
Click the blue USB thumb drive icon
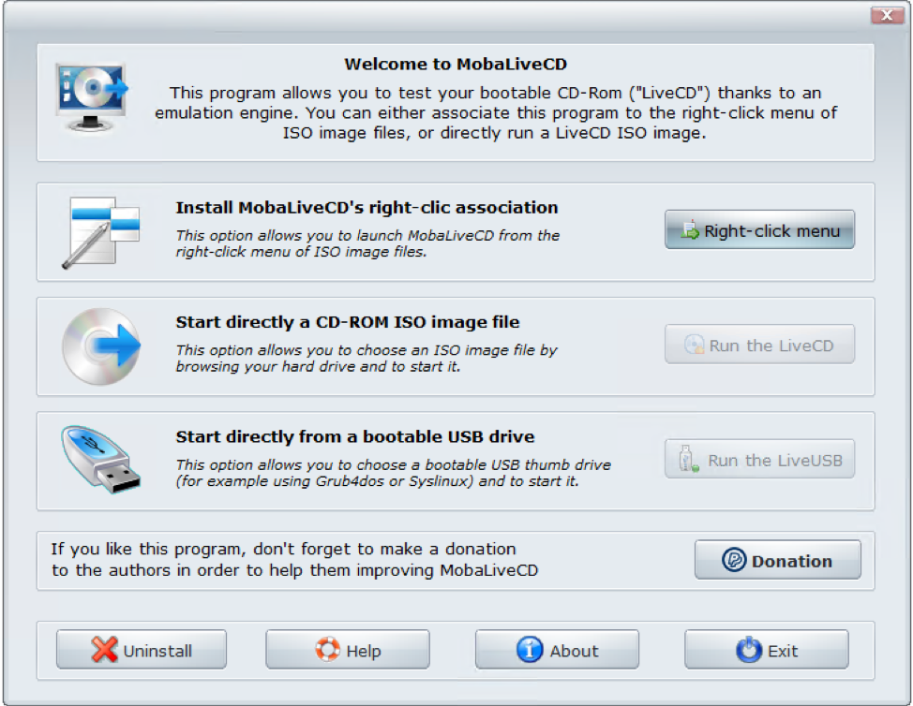[101, 460]
